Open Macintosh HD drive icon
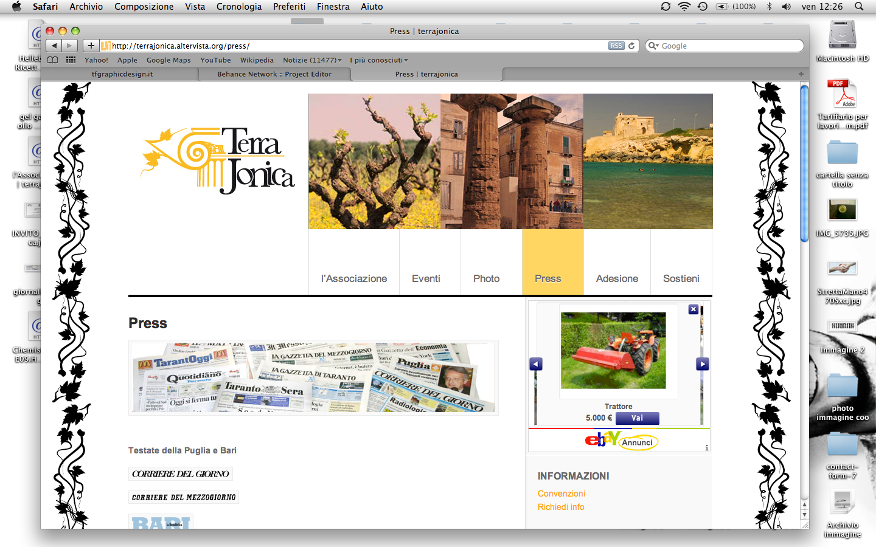Screen dimensions: 876x547 (x=842, y=35)
